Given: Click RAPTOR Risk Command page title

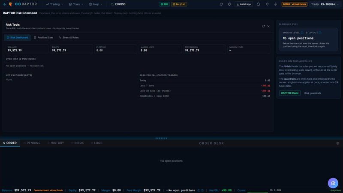Looking at the screenshot, I should [20, 13].
